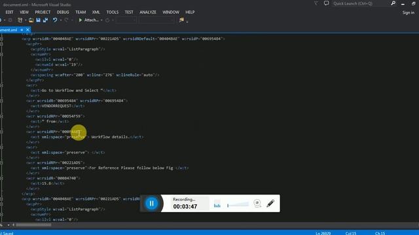Click the 'Ch 15' status bar entry
This screenshot has height=235, width=419.
coord(380,233)
